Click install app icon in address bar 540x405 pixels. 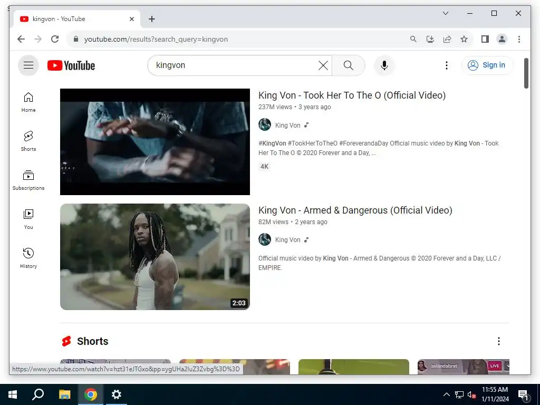pos(430,39)
